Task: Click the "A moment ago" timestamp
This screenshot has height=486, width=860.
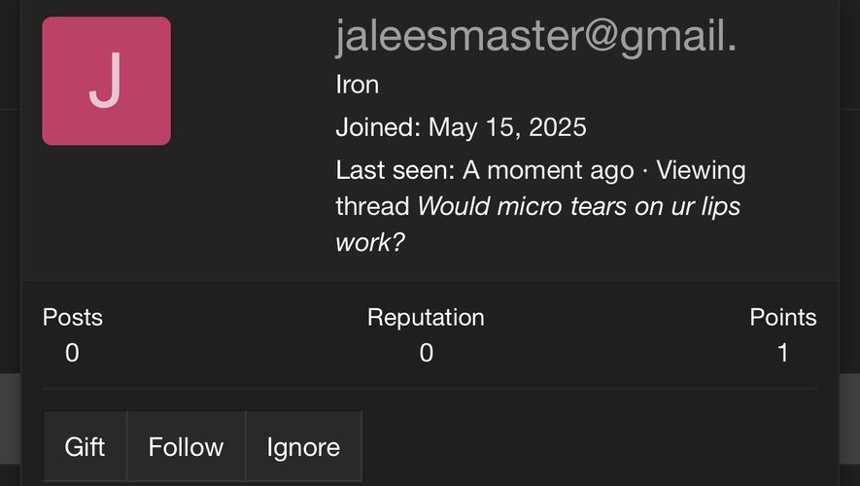Action: tap(548, 170)
